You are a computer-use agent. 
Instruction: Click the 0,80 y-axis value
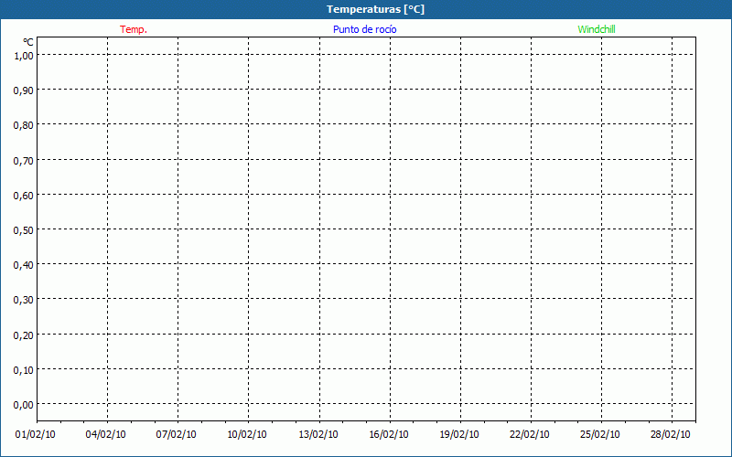pos(24,125)
